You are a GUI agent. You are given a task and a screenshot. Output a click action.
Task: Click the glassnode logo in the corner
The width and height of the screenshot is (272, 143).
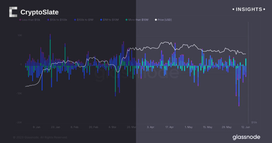(x=246, y=137)
